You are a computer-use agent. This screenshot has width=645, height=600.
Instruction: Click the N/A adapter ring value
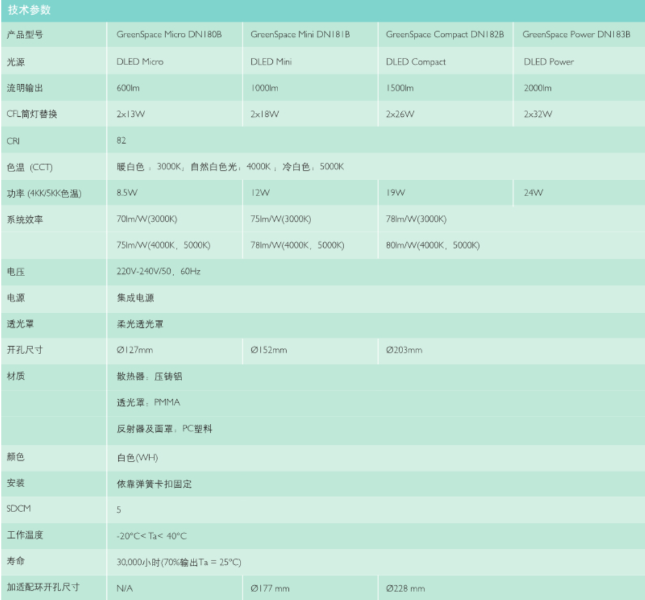pyautogui.click(x=125, y=589)
